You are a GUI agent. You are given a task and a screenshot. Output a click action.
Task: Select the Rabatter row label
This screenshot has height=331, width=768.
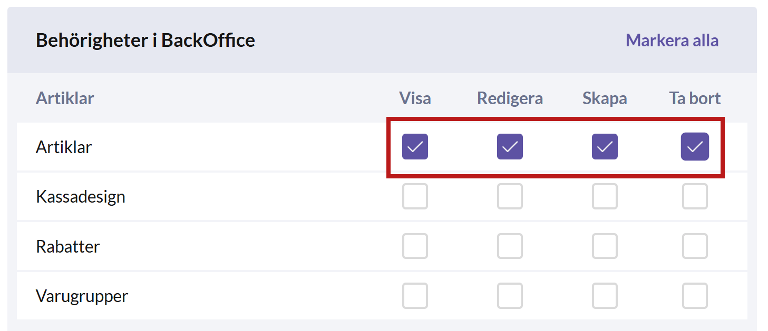[x=68, y=246]
